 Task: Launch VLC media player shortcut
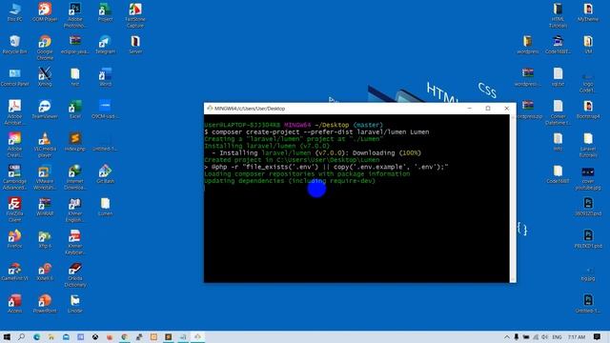click(45, 145)
